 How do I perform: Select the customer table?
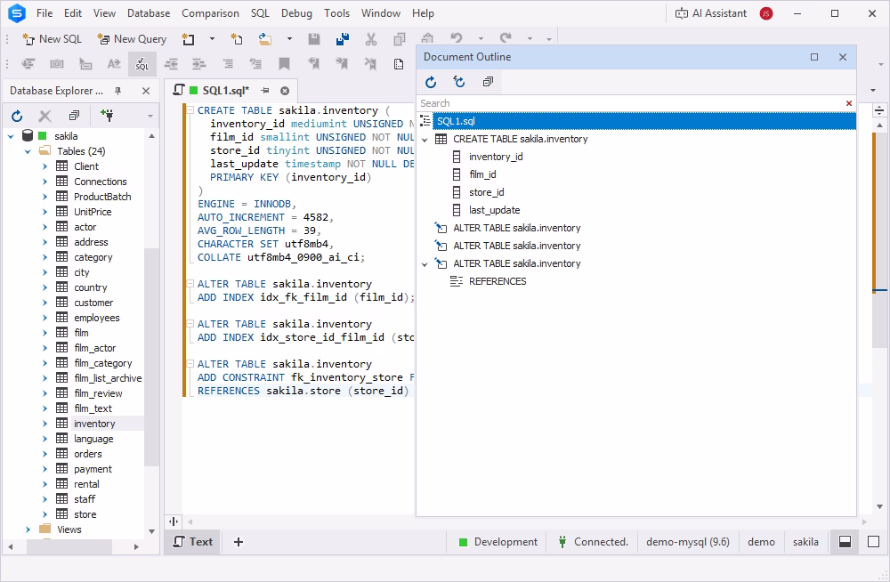(x=93, y=303)
